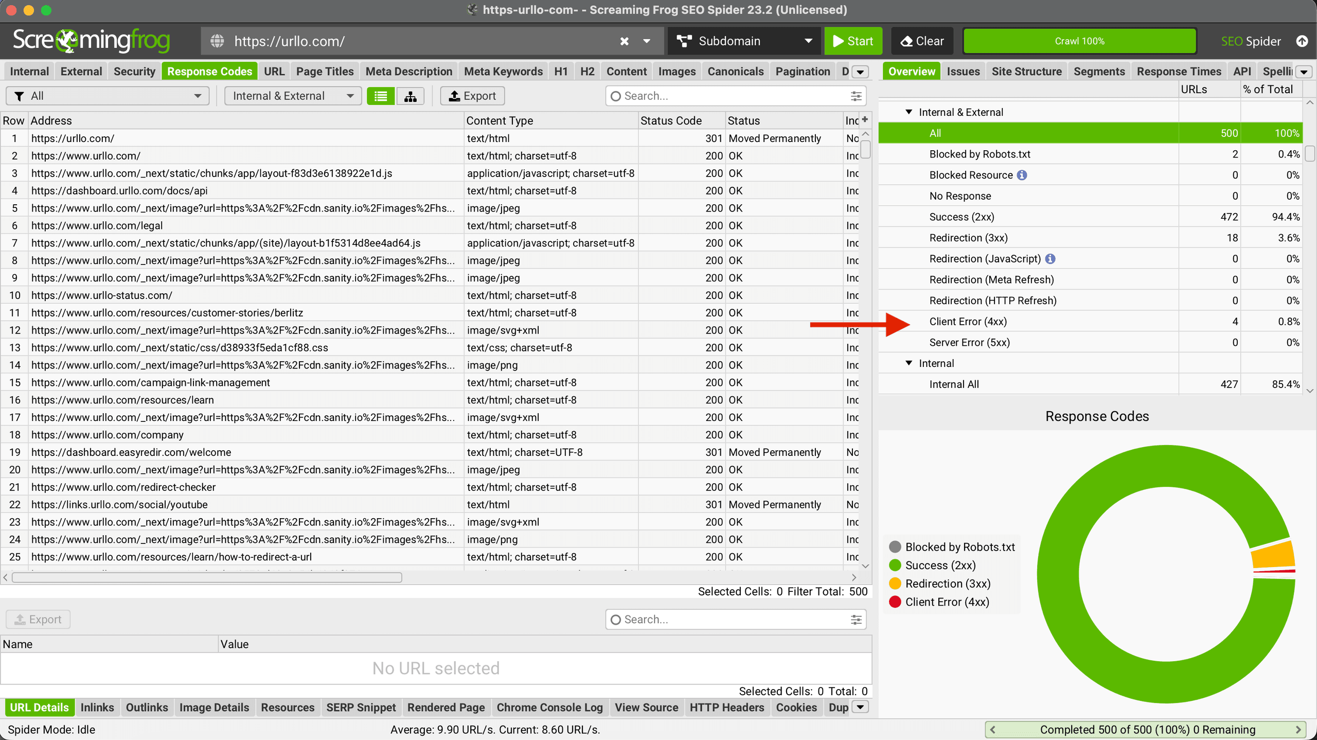Viewport: 1317px width, 740px height.
Task: Open the Outlinks bottom tab
Action: point(147,708)
